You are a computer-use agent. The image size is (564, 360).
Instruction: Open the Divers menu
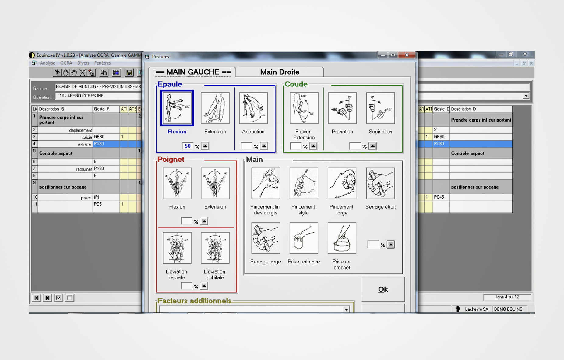click(x=83, y=63)
